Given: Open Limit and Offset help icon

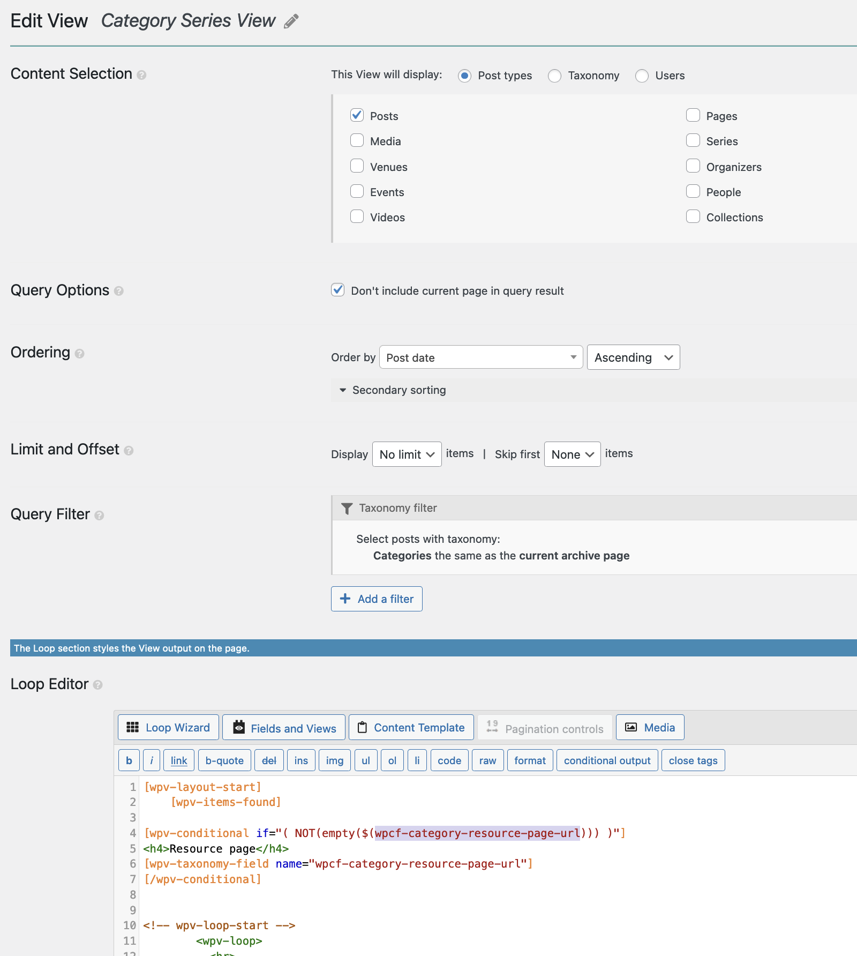Looking at the screenshot, I should (129, 451).
